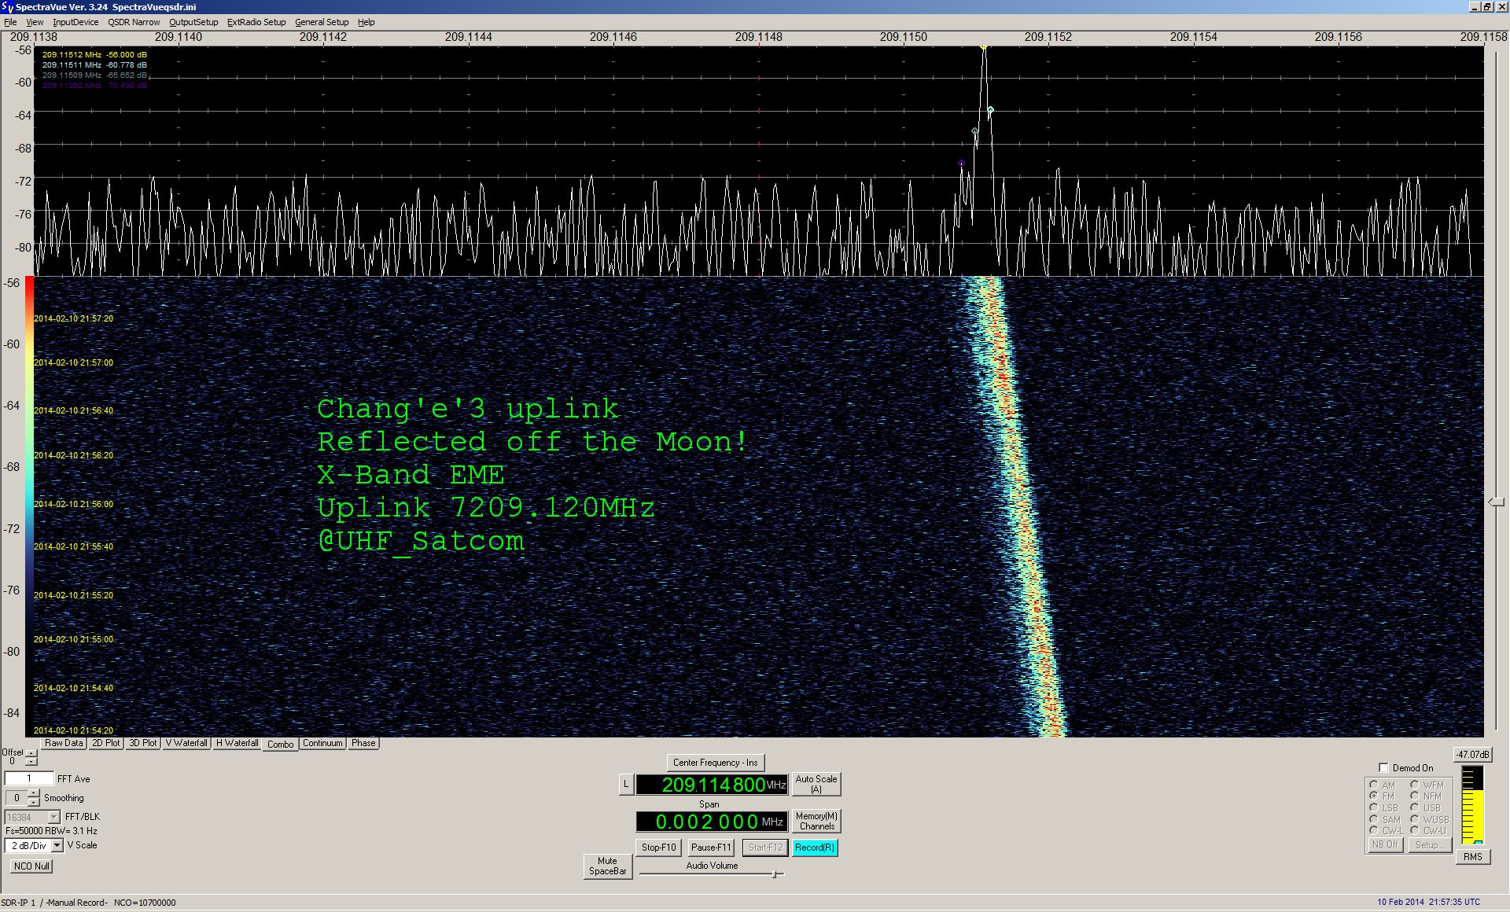Click the SpectraVue title bar app icon
Screen dimensions: 1510x912
[x=7, y=7]
